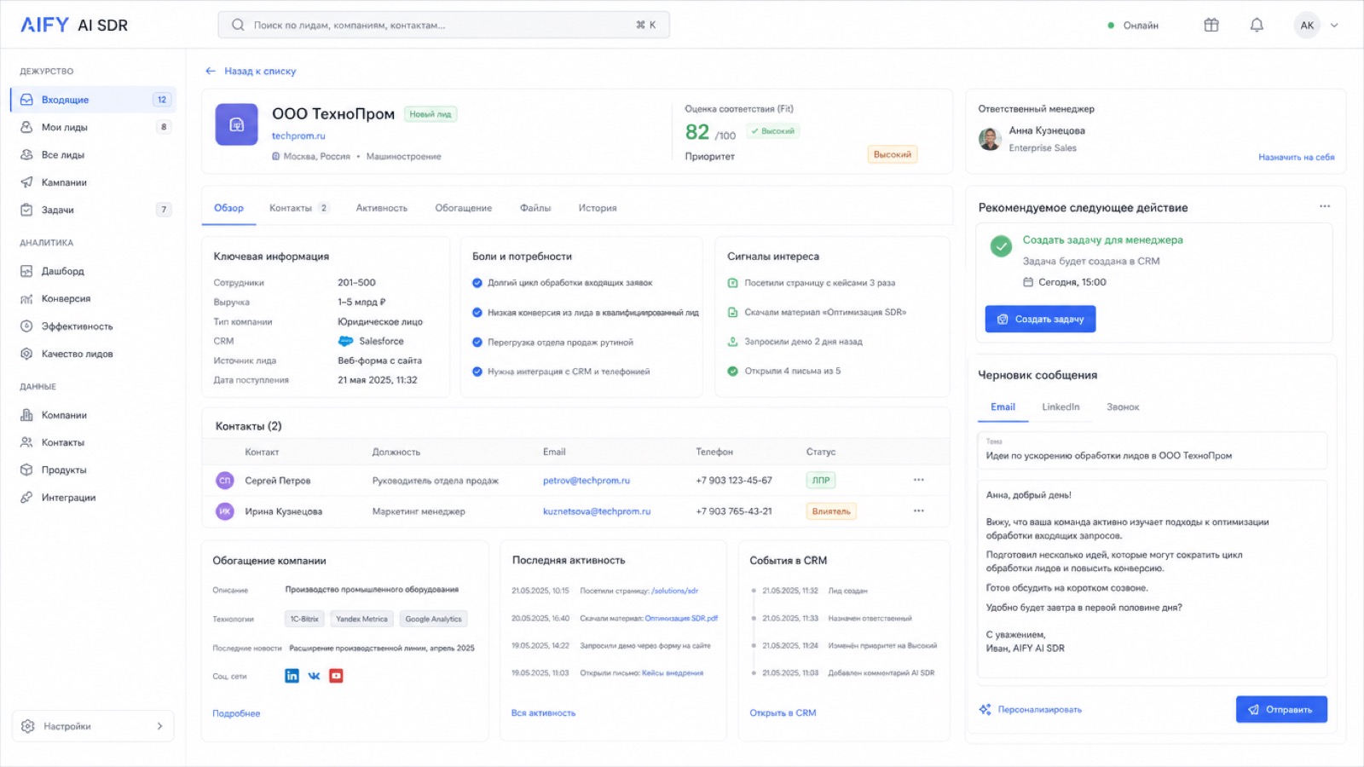Open the more menu for Сергей Петров
Image resolution: width=1364 pixels, height=767 pixels.
coord(918,480)
